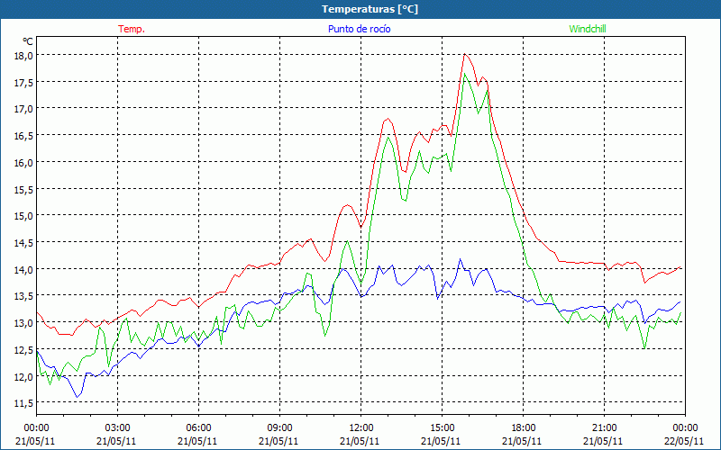Click the '06:00' time axis label
The image size is (721, 450).
pos(198,428)
